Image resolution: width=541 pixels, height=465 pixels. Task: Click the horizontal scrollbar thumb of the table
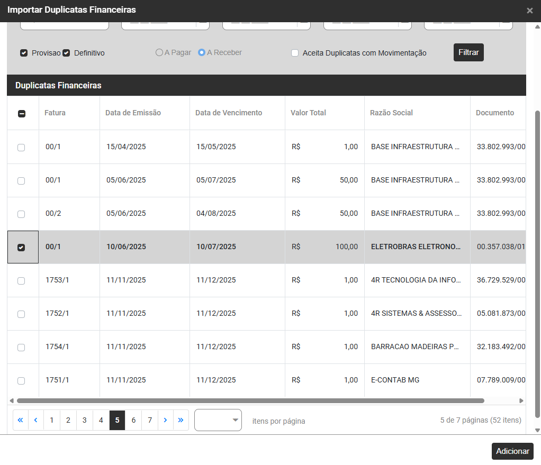coord(250,401)
